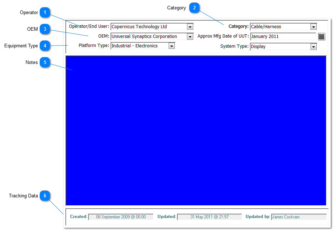
Task: Select the Created date field
Action: [121, 217]
